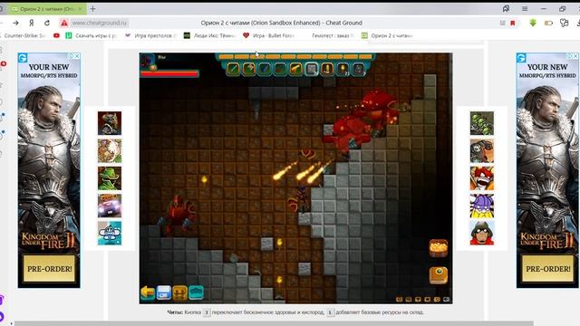This screenshot has height=326, width=580.
Task: Open the browser hamburger menu
Action: click(x=525, y=8)
